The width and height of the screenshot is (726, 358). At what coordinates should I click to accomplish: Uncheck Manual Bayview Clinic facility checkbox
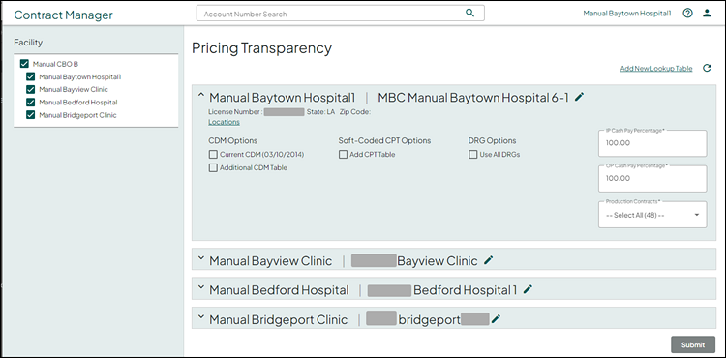click(x=31, y=89)
